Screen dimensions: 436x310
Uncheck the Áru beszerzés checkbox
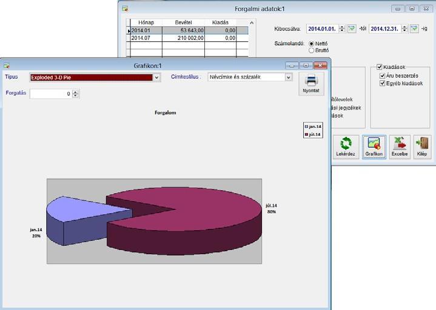tap(383, 76)
